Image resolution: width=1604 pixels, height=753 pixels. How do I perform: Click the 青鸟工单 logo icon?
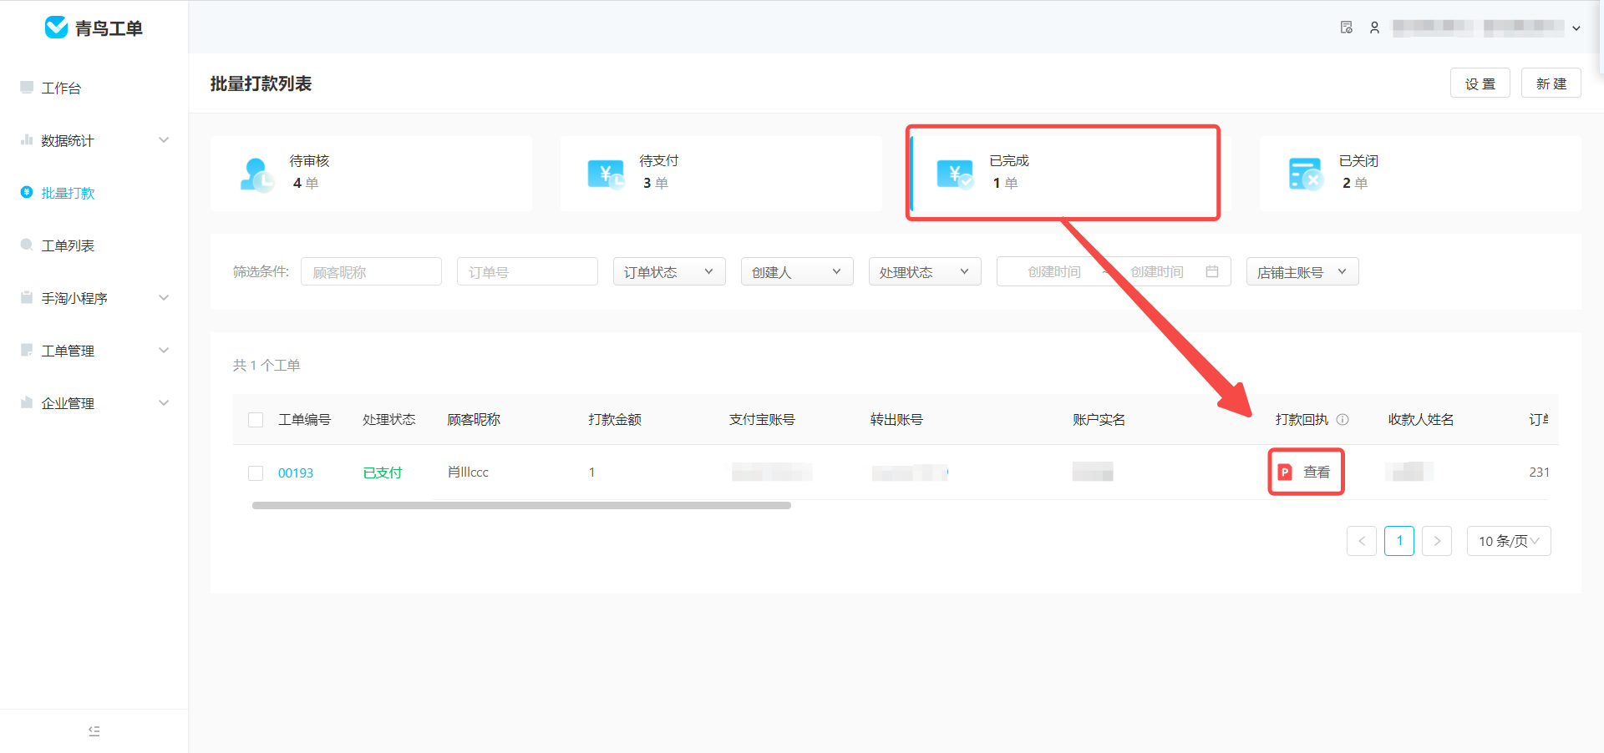[56, 28]
